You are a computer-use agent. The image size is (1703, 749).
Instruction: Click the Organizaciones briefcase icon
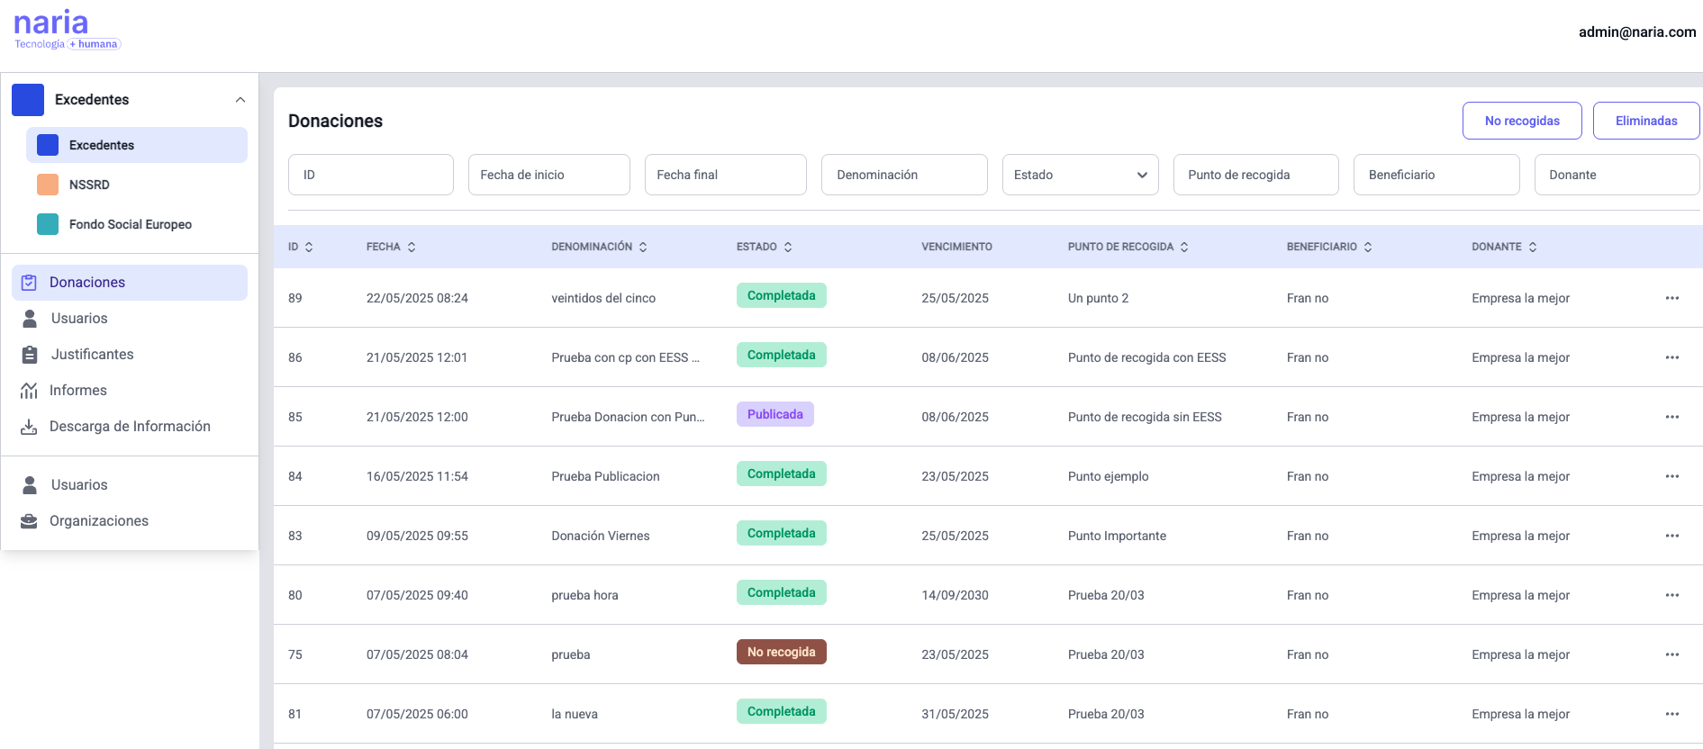29,521
